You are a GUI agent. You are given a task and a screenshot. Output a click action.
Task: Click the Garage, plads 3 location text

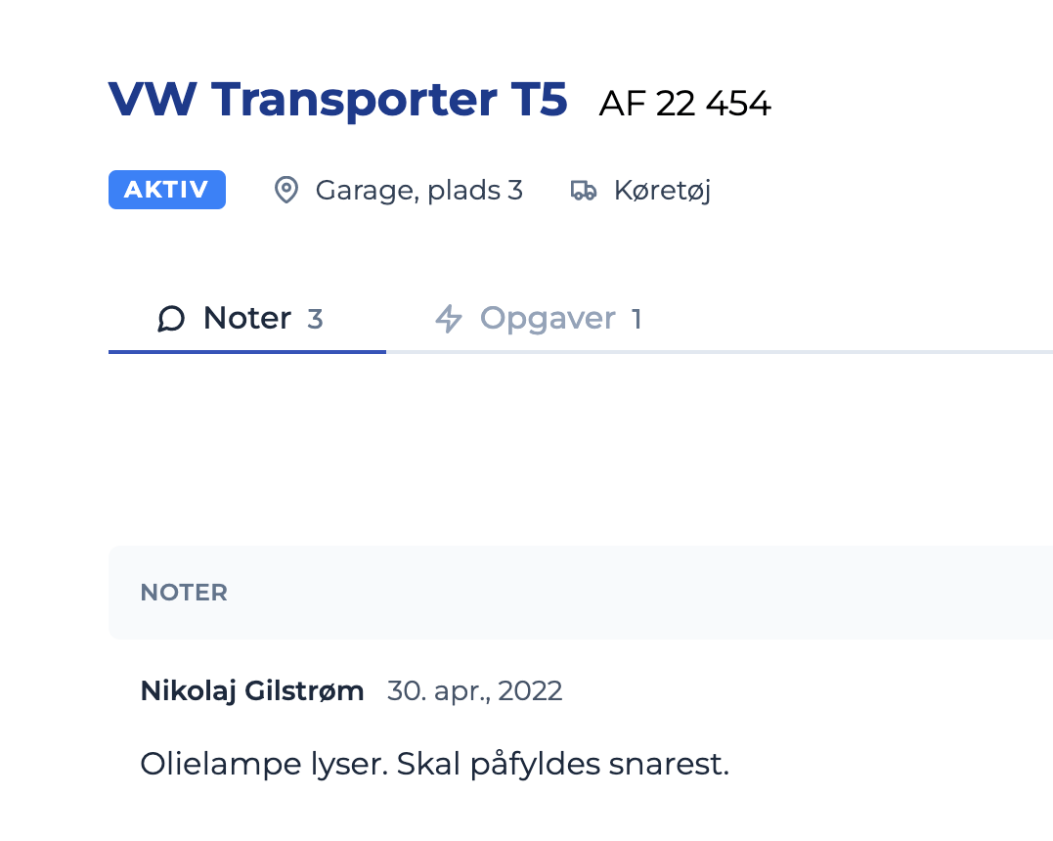point(418,190)
